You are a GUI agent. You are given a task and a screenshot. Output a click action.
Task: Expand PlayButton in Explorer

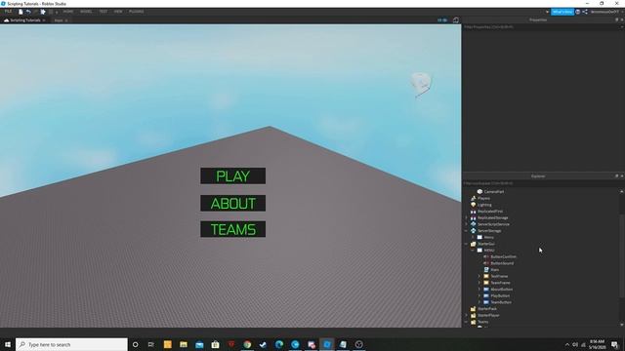tap(479, 295)
